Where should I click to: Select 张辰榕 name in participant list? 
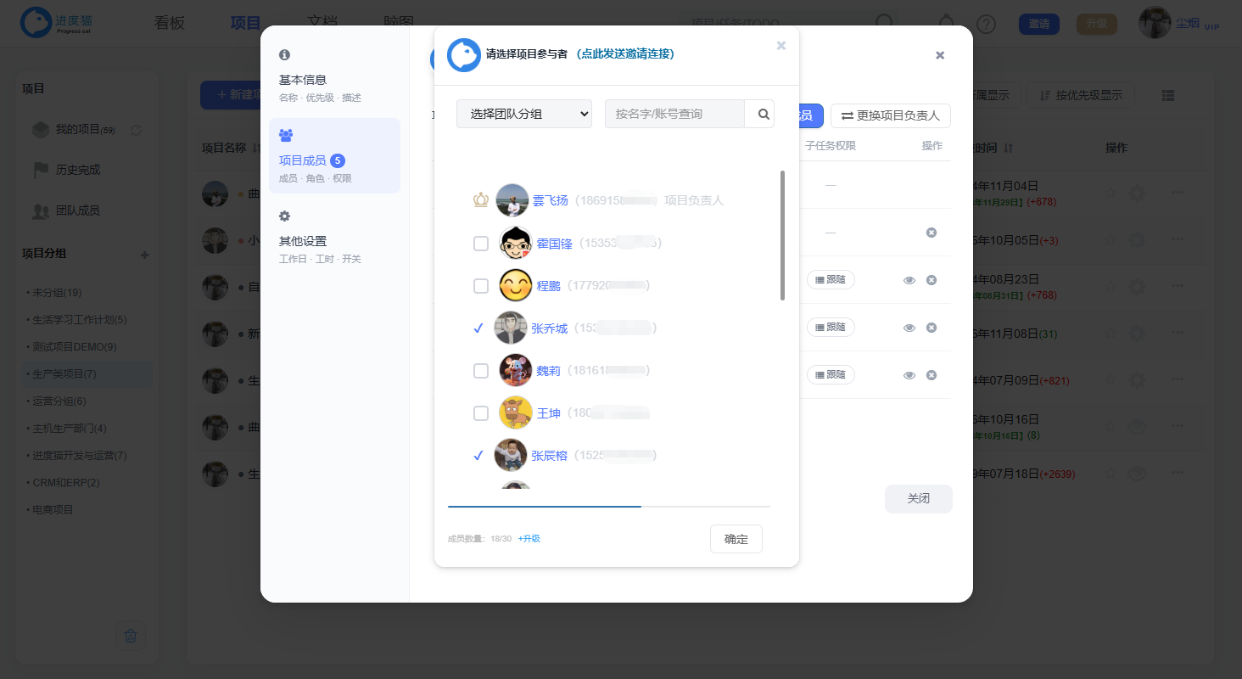tap(550, 456)
